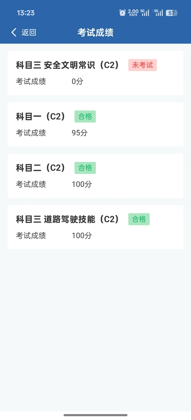Tap the alarm clock status icon

click(122, 13)
